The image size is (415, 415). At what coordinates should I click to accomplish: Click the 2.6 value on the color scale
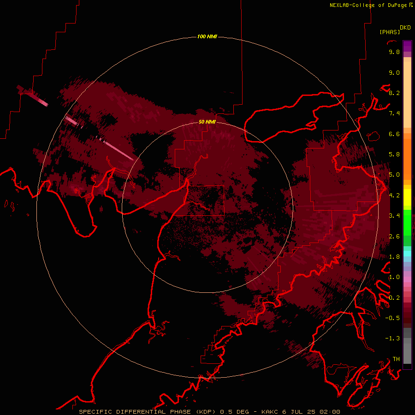[x=394, y=237]
